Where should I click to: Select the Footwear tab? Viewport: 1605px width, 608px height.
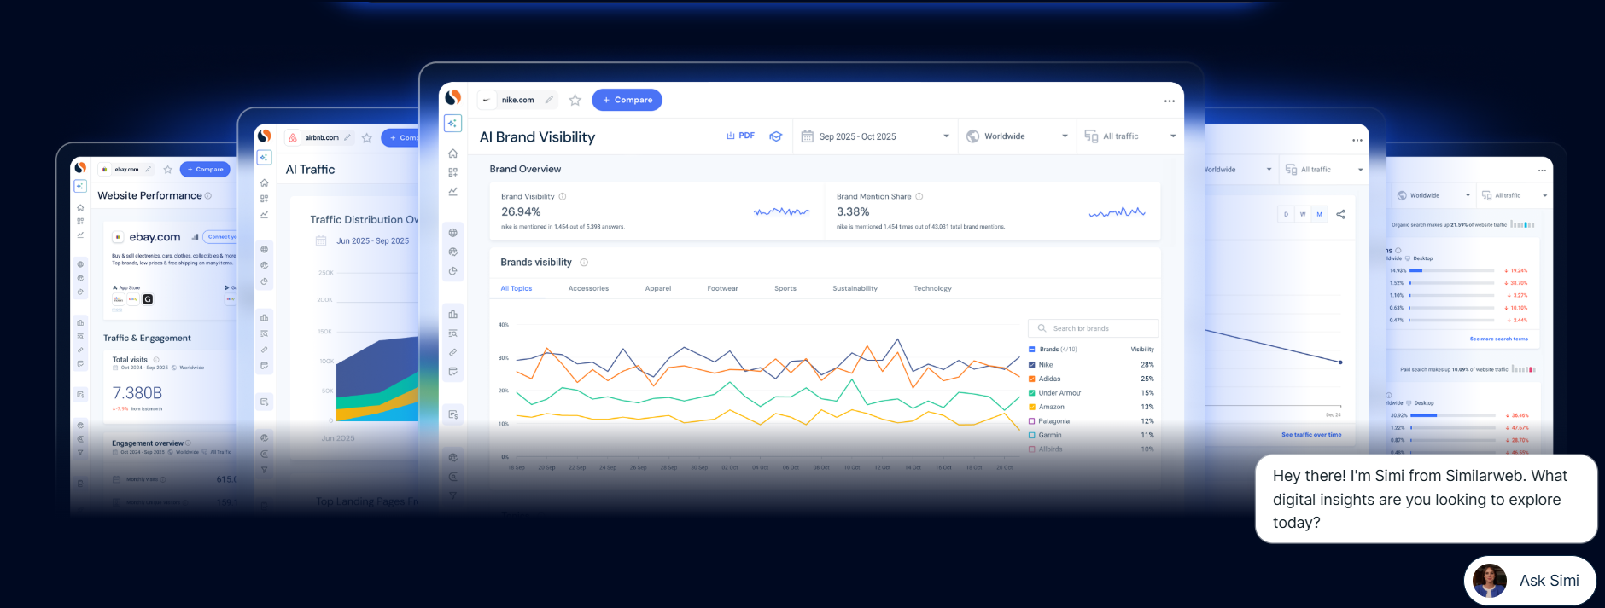pos(722,289)
